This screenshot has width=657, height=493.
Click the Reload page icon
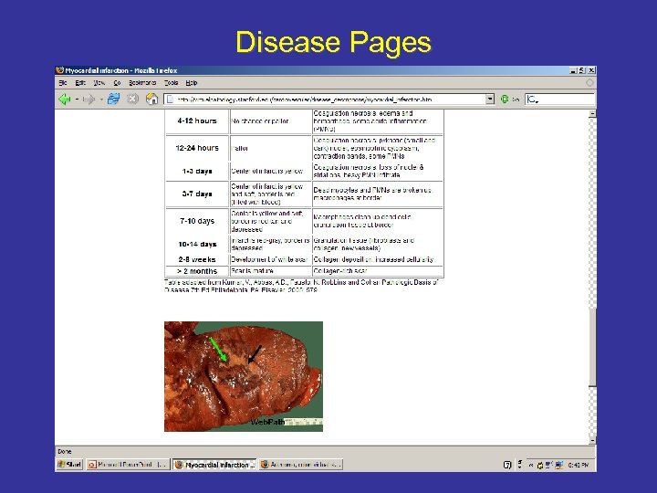(113, 99)
